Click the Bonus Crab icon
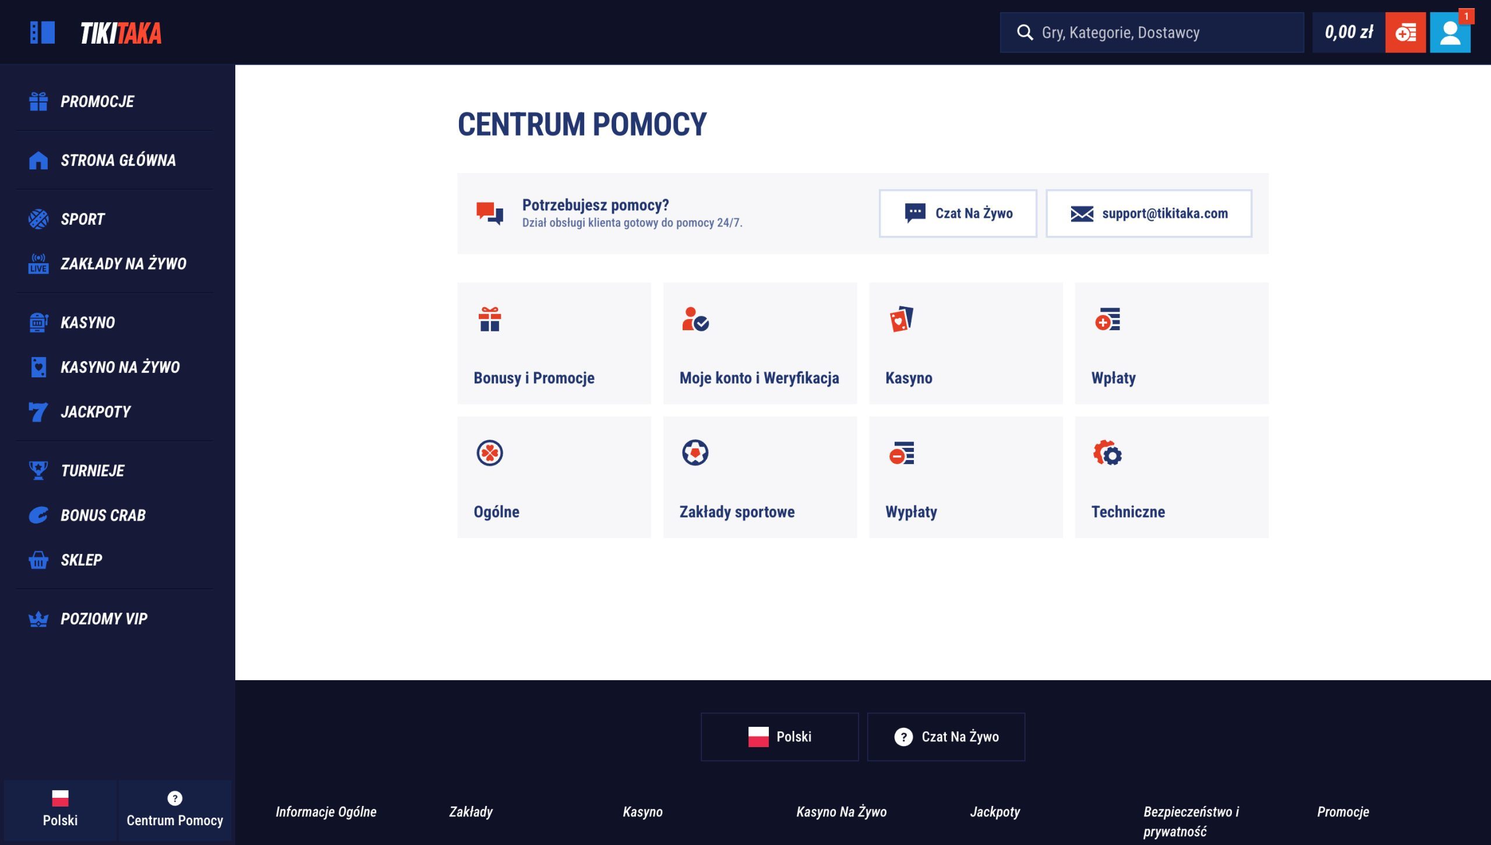This screenshot has height=845, width=1491. point(38,515)
